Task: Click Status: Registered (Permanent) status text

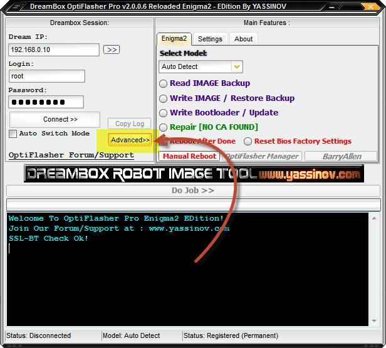Action: click(x=231, y=335)
